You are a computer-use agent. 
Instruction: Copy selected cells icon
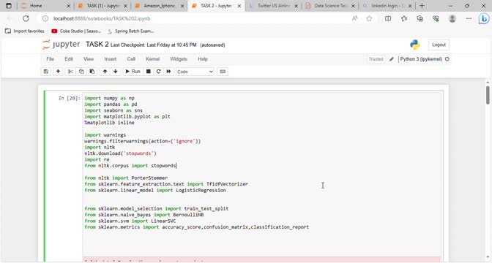tap(81, 72)
